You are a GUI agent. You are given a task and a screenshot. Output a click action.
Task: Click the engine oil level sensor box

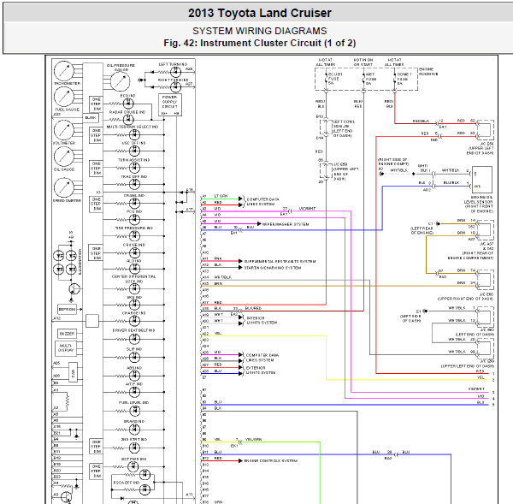(482, 180)
